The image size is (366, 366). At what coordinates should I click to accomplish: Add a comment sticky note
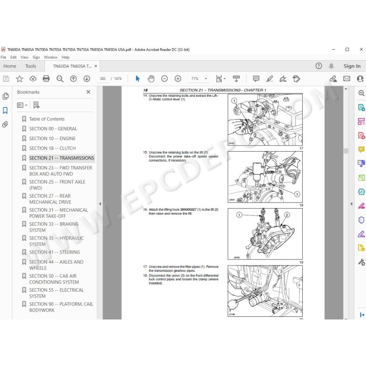click(256, 78)
